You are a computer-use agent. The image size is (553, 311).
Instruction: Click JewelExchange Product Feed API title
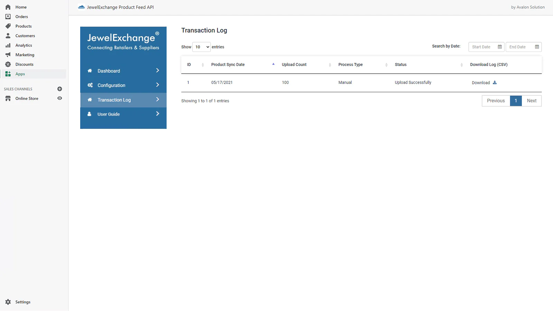coord(120,7)
